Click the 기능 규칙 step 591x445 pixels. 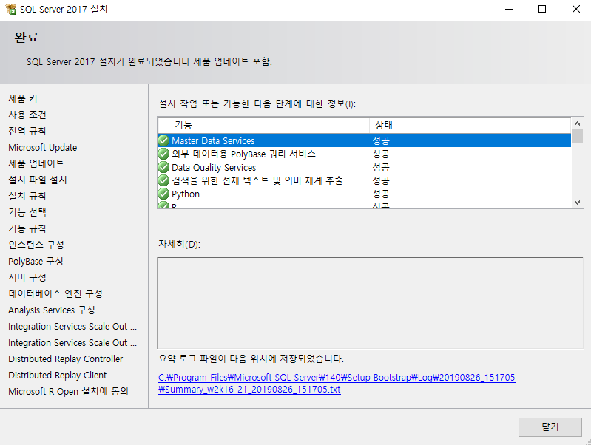pyautogui.click(x=27, y=228)
